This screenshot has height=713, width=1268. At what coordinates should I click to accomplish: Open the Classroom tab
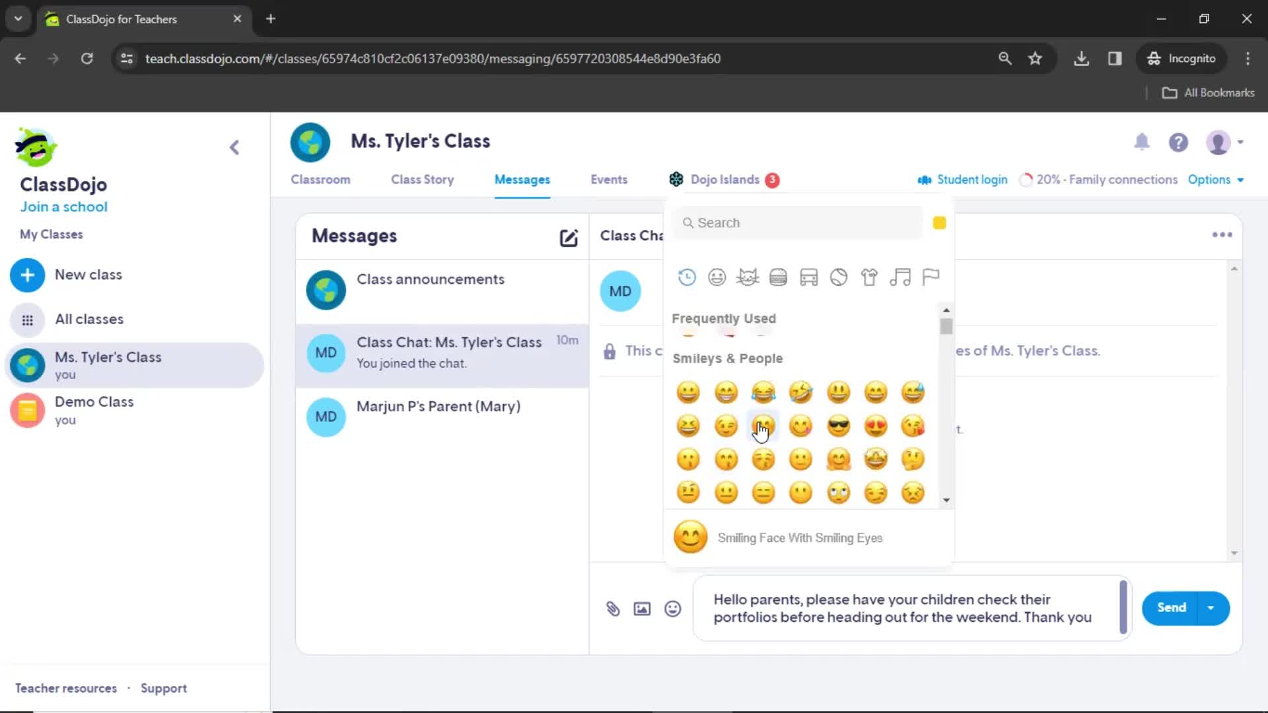coord(320,180)
